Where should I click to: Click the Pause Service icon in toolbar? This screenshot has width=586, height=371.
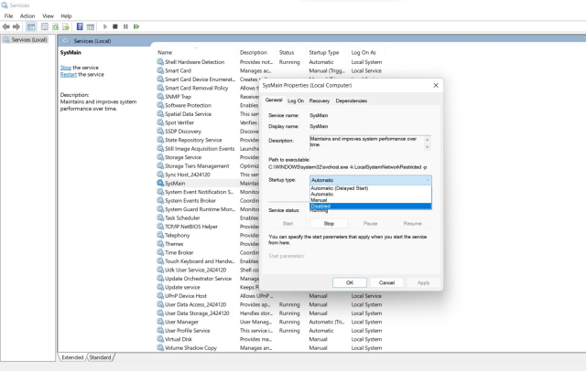125,26
